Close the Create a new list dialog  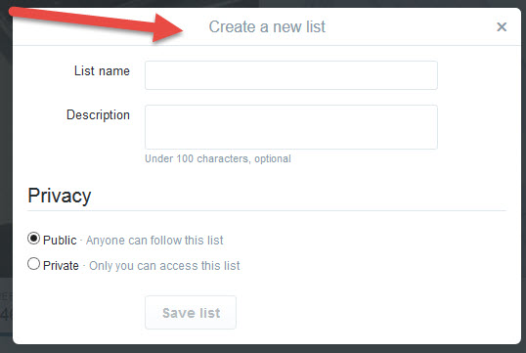click(x=502, y=26)
